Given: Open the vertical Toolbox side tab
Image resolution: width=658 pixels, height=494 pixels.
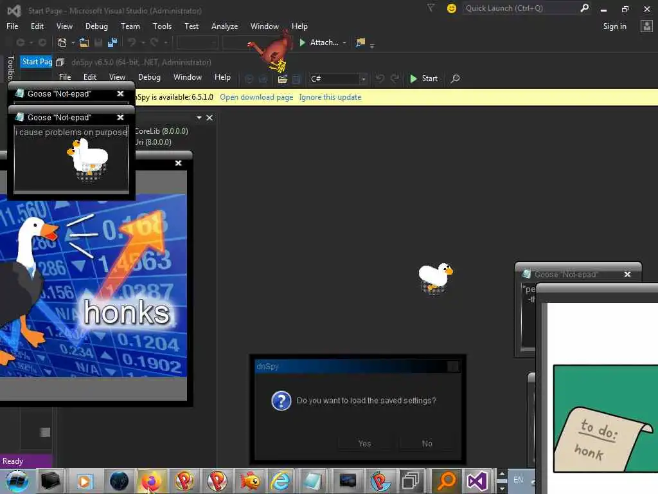Looking at the screenshot, I should tap(10, 67).
